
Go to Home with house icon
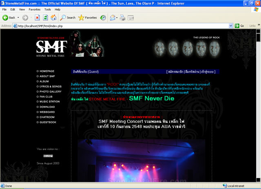tap(53, 18)
